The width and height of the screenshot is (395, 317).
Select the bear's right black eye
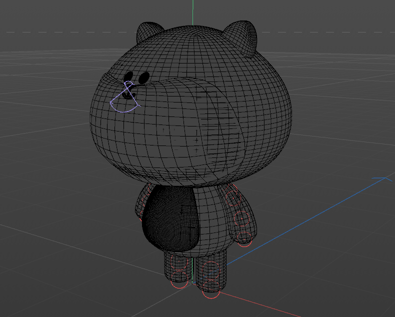tap(143, 78)
